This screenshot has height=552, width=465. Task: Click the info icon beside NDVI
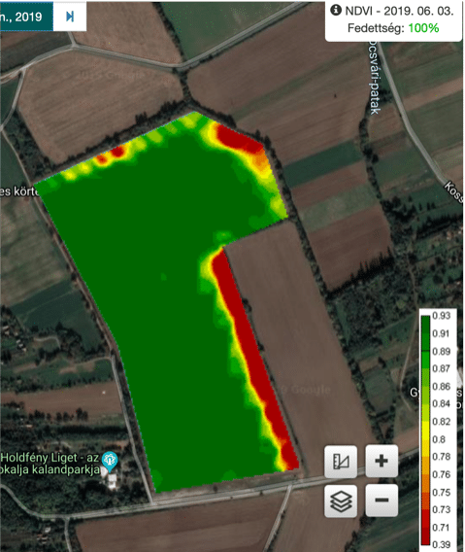(336, 11)
